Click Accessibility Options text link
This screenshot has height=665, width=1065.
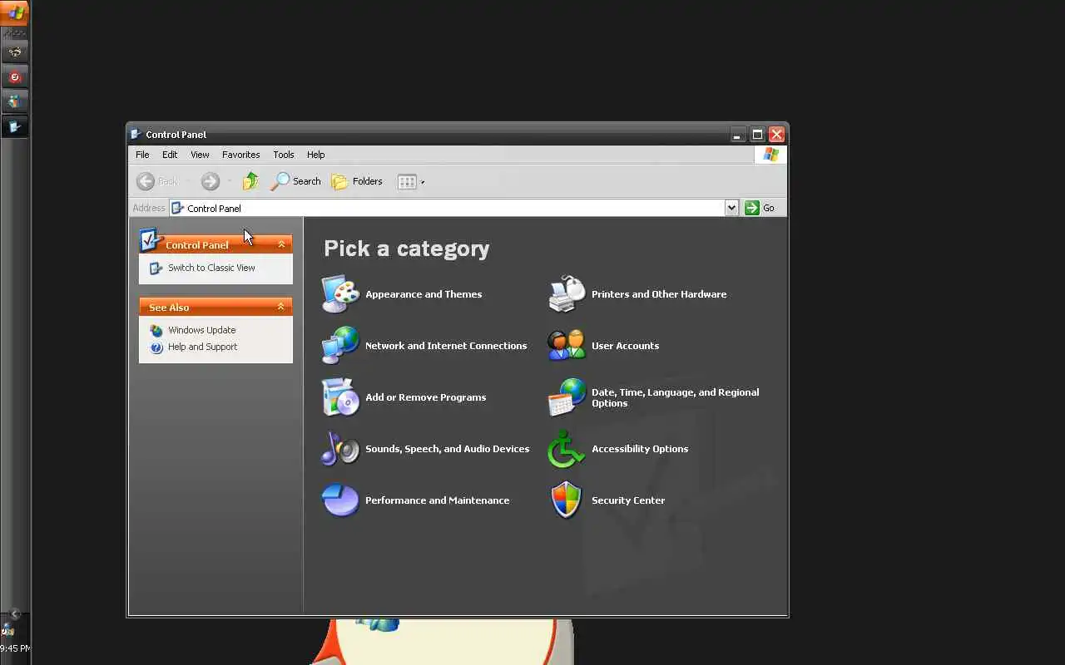coord(640,449)
